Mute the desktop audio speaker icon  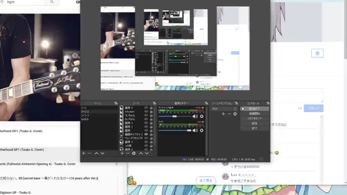point(195,116)
